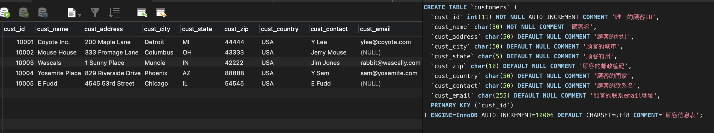Click the export table icon with orange arrow
This screenshot has height=133, width=714.
coord(161,13)
